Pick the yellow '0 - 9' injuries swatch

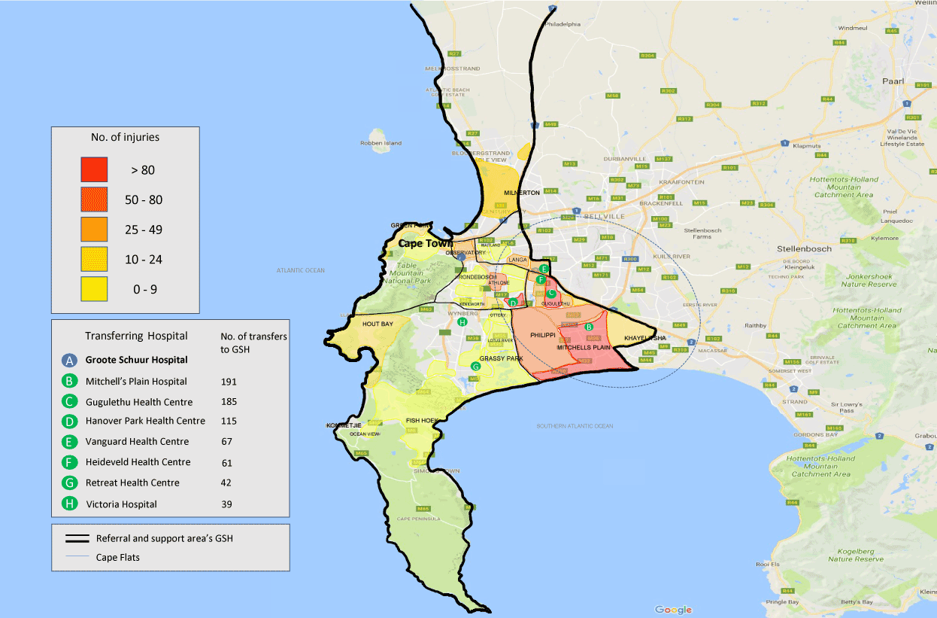[94, 289]
